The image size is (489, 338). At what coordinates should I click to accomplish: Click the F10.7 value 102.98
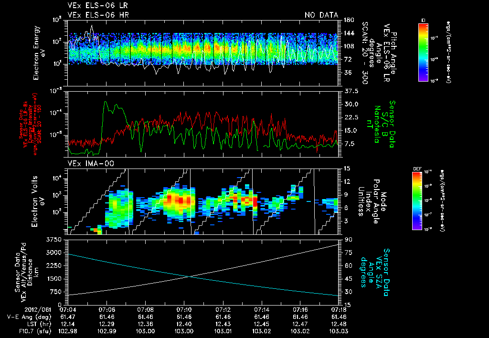point(68,331)
